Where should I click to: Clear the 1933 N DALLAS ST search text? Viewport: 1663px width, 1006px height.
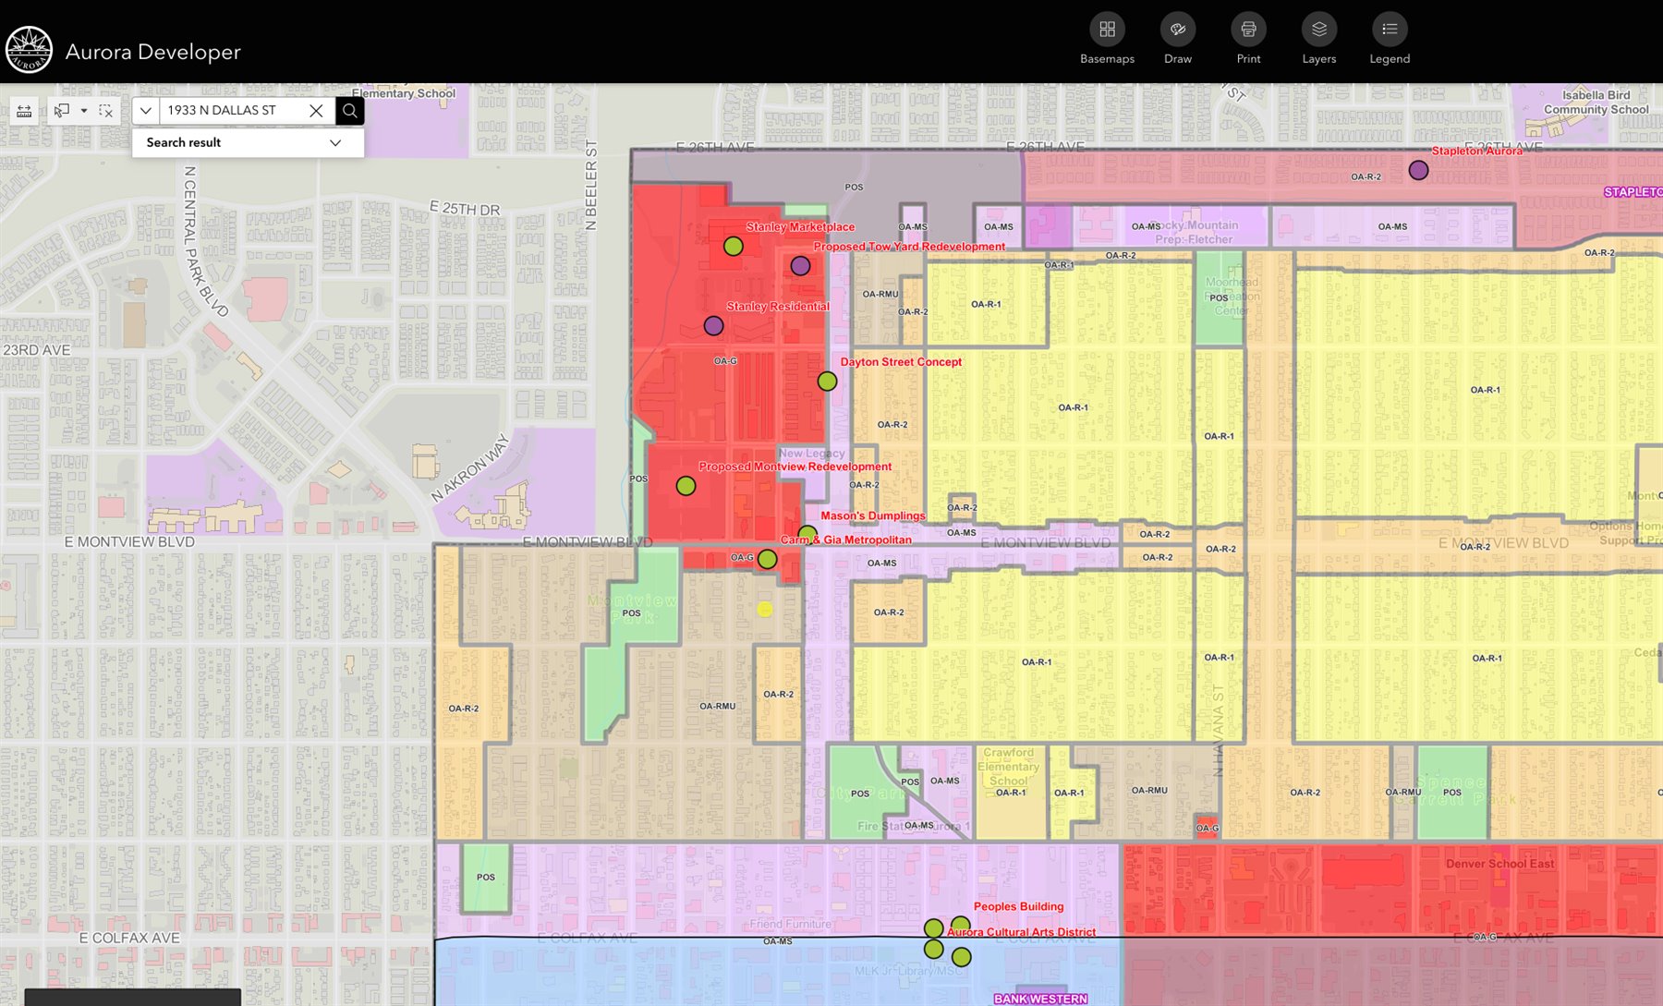pos(316,111)
